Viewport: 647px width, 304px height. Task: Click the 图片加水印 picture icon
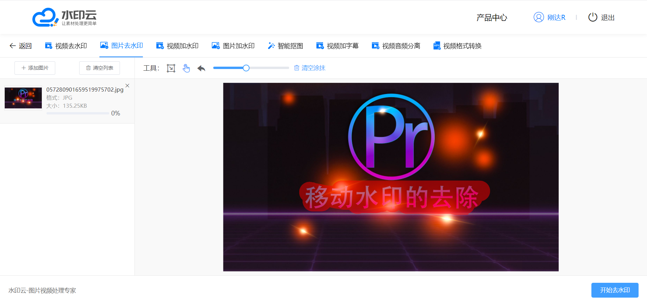216,45
